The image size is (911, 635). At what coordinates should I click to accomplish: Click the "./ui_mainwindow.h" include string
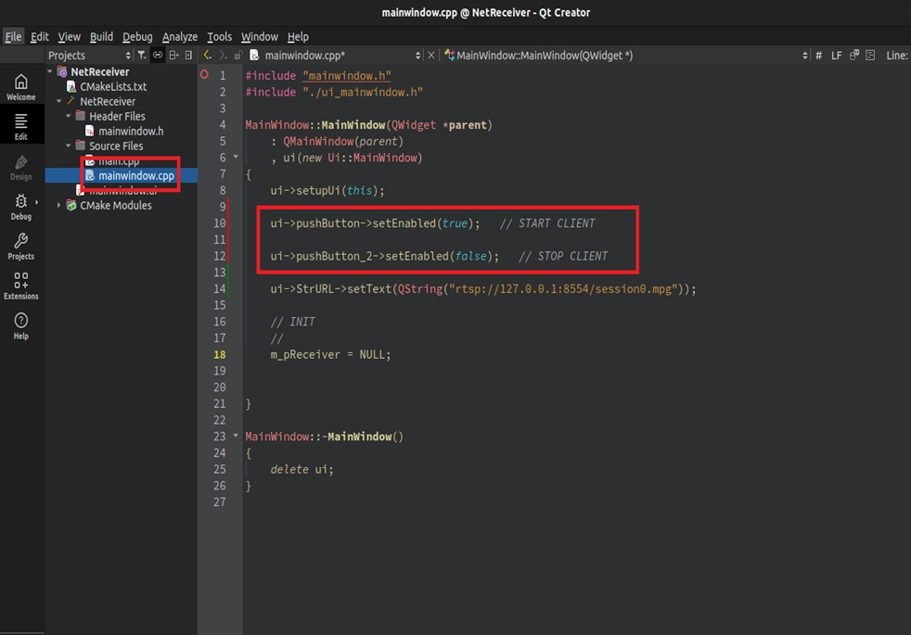click(x=363, y=92)
